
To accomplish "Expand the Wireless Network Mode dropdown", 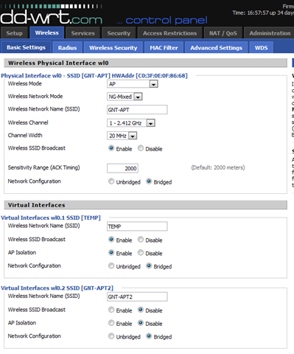I will [x=125, y=97].
